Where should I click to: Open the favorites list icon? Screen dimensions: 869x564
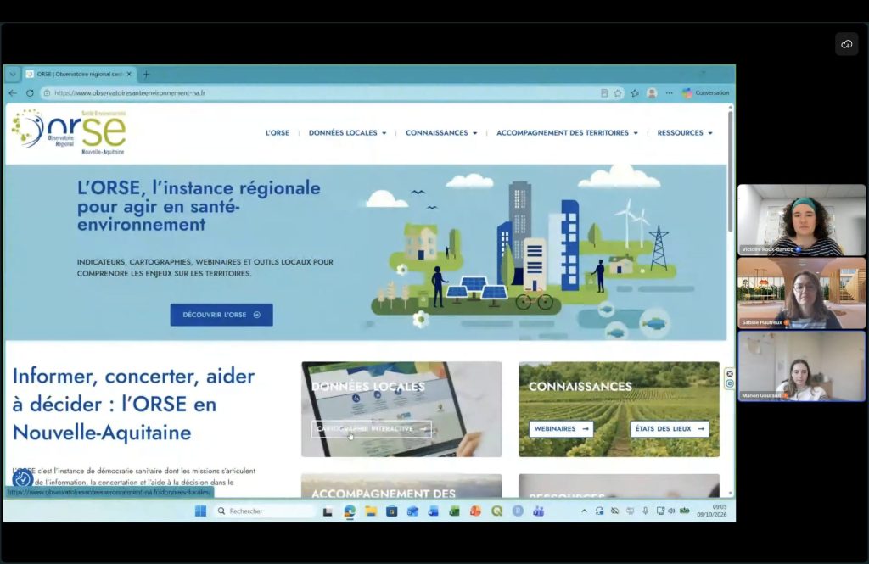(635, 93)
